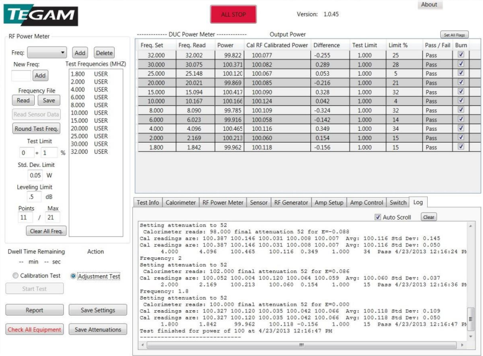Click the Cal RF Calibrated Power column header
Image resolution: width=483 pixels, height=356 pixels.
point(277,45)
